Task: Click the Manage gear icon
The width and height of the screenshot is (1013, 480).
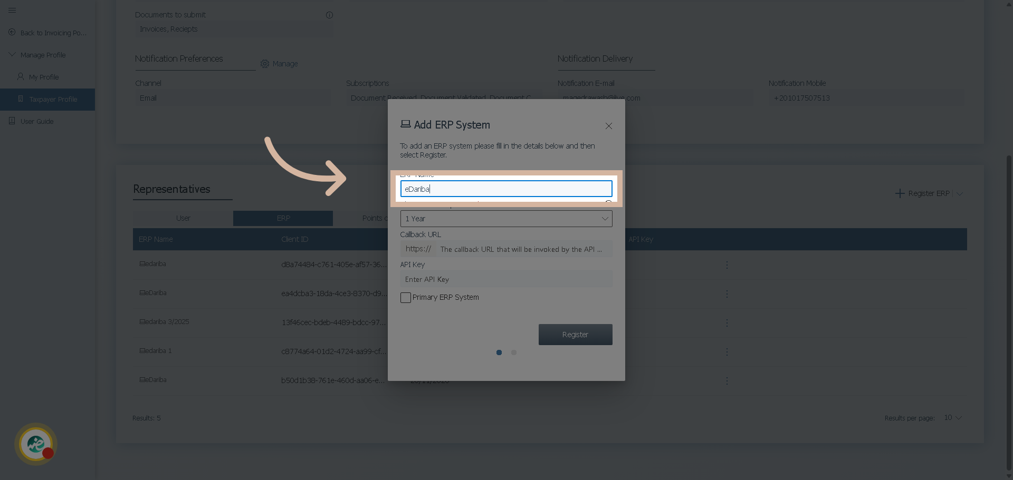Action: [265, 64]
